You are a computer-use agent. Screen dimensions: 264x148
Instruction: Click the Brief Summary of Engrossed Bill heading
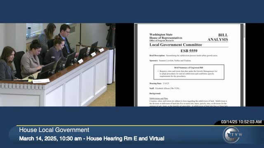[x=189, y=67]
